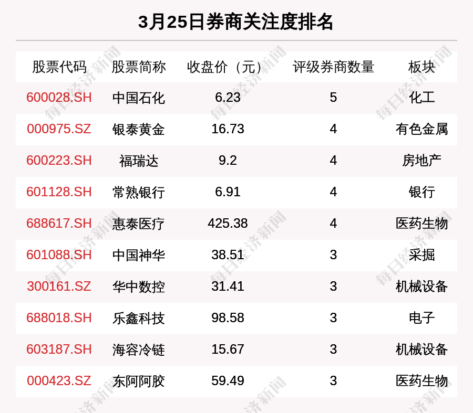
Task: Open stock code 300161.SZ
Action: [x=59, y=287]
